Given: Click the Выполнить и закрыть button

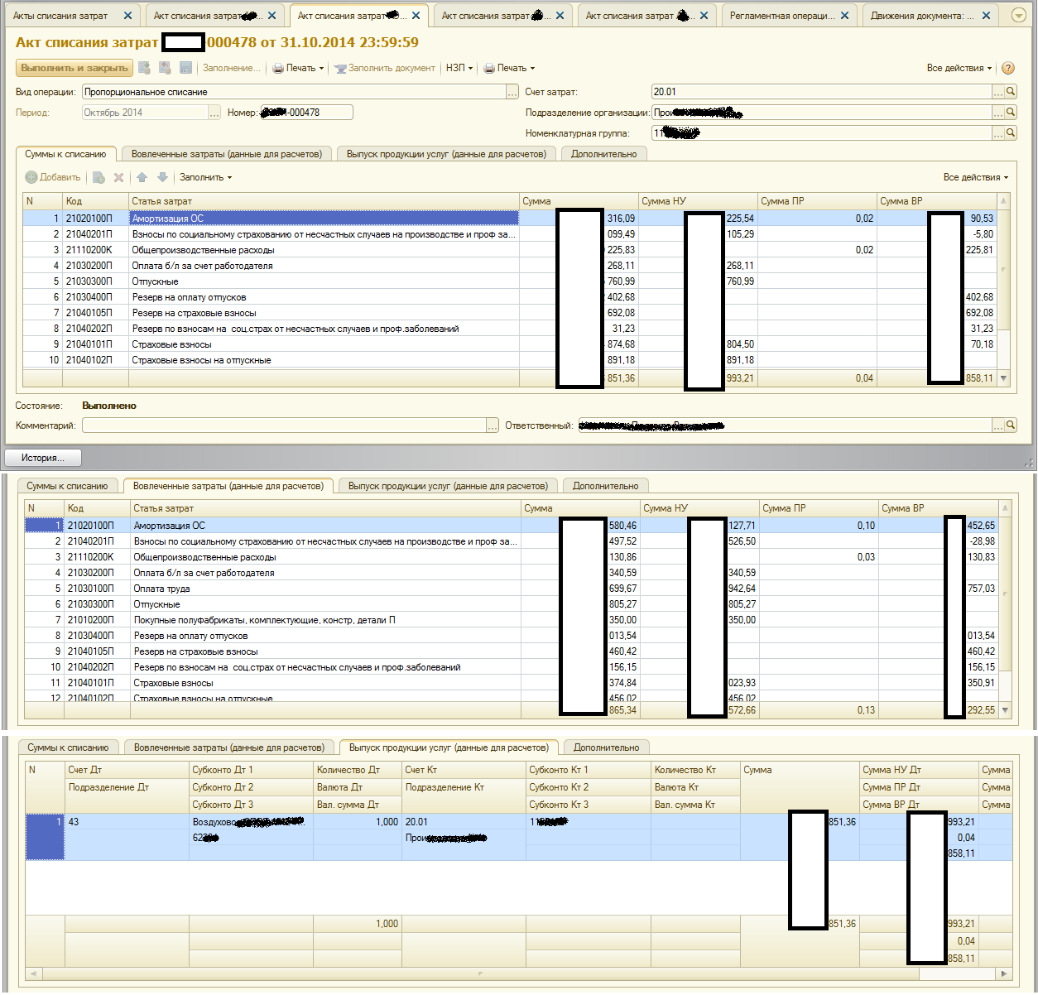Looking at the screenshot, I should click(x=74, y=68).
